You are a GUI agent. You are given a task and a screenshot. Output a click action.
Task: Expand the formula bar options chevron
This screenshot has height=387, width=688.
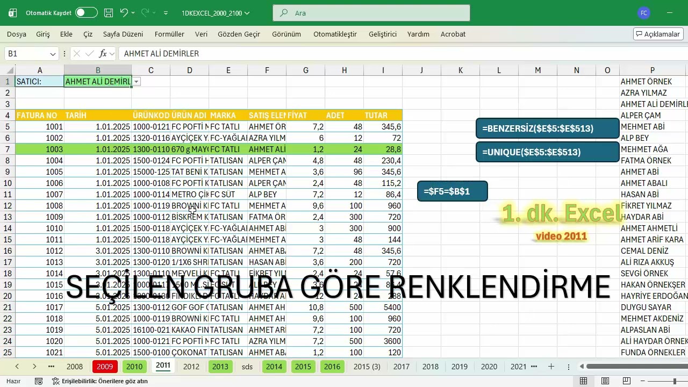[112, 54]
